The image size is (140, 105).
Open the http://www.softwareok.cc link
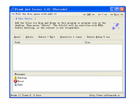click(x=105, y=95)
